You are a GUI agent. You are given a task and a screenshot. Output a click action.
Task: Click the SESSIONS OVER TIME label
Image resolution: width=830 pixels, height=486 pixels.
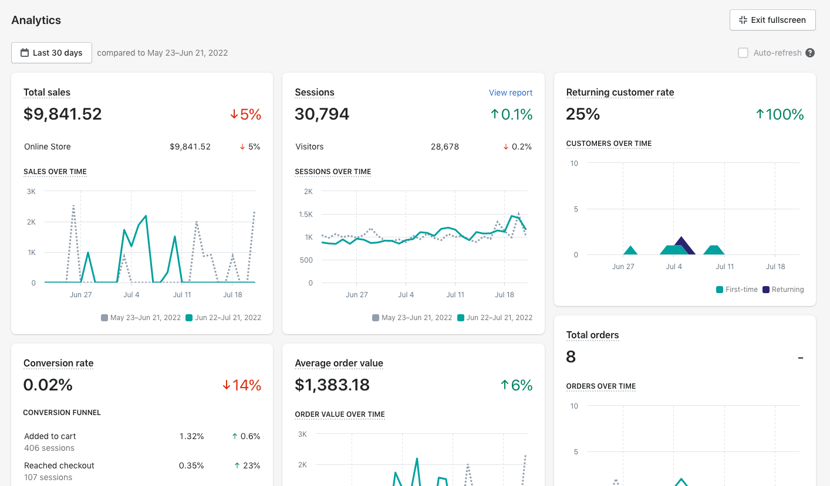pos(333,172)
